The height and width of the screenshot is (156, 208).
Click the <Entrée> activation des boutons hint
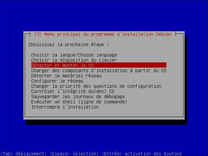pos(142,154)
